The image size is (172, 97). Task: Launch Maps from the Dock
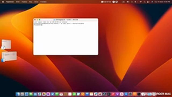[x=40, y=94]
